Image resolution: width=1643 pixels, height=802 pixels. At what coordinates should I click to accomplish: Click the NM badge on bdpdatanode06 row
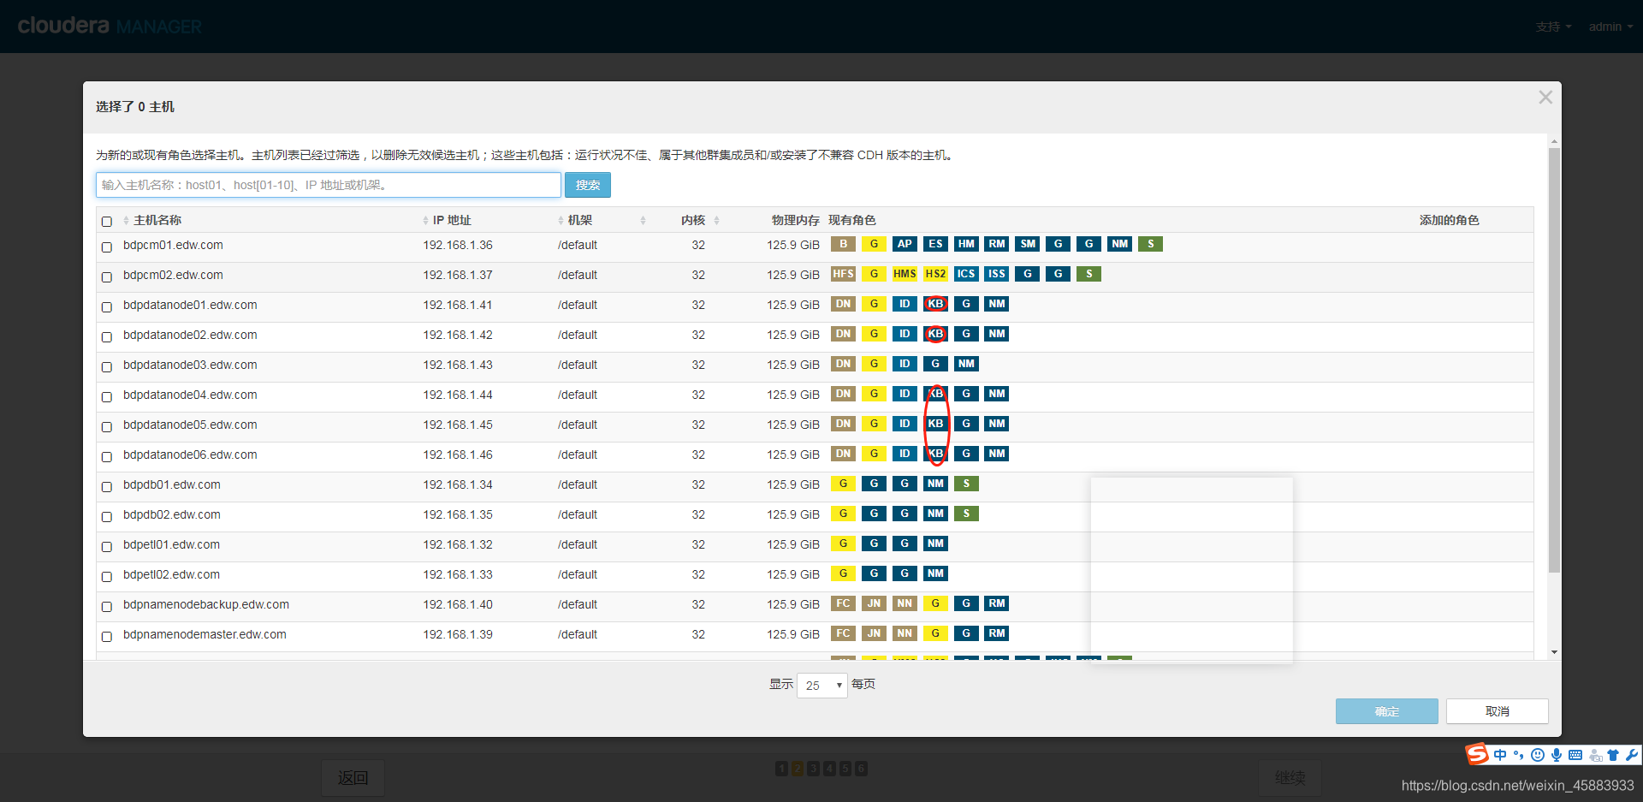(x=997, y=454)
